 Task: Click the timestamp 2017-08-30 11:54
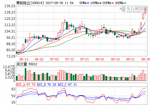[x=59, y=3]
